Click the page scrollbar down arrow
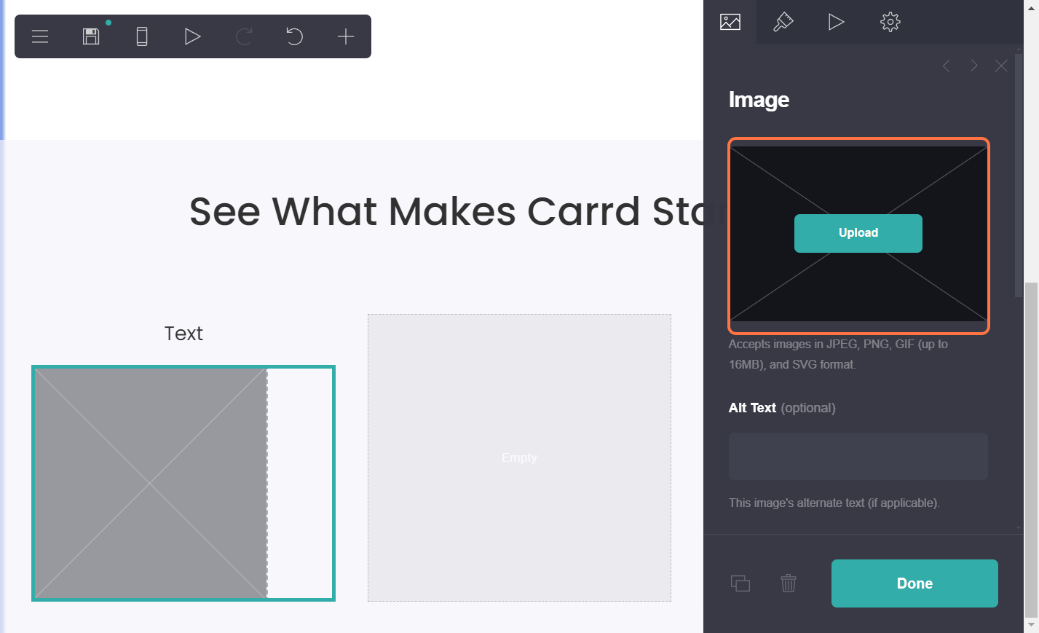This screenshot has height=633, width=1039. [1032, 626]
